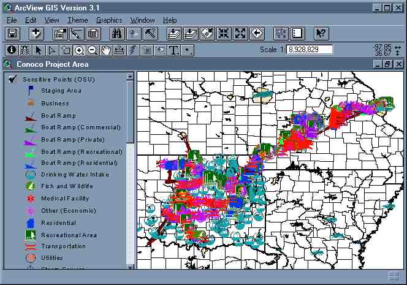The width and height of the screenshot is (407, 285).
Task: Select the Text tool
Action: click(173, 50)
